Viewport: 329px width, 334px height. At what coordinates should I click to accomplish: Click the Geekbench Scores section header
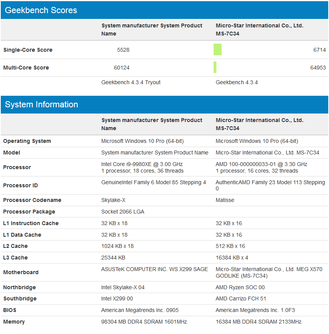41,10
